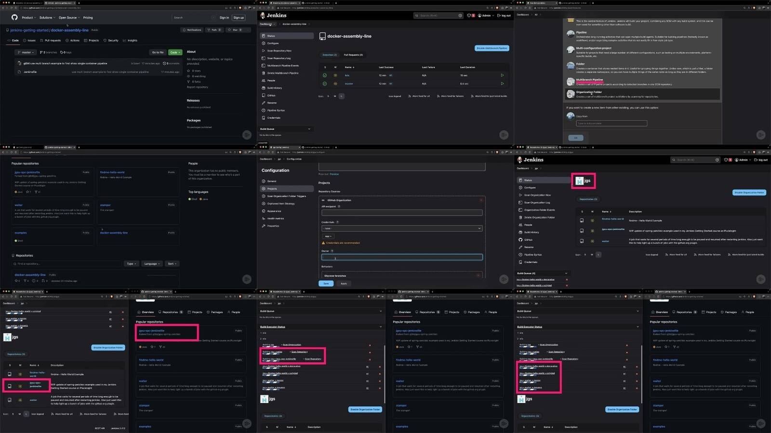Open the master branch selector dropdown
This screenshot has height=433, width=771.
(x=26, y=52)
